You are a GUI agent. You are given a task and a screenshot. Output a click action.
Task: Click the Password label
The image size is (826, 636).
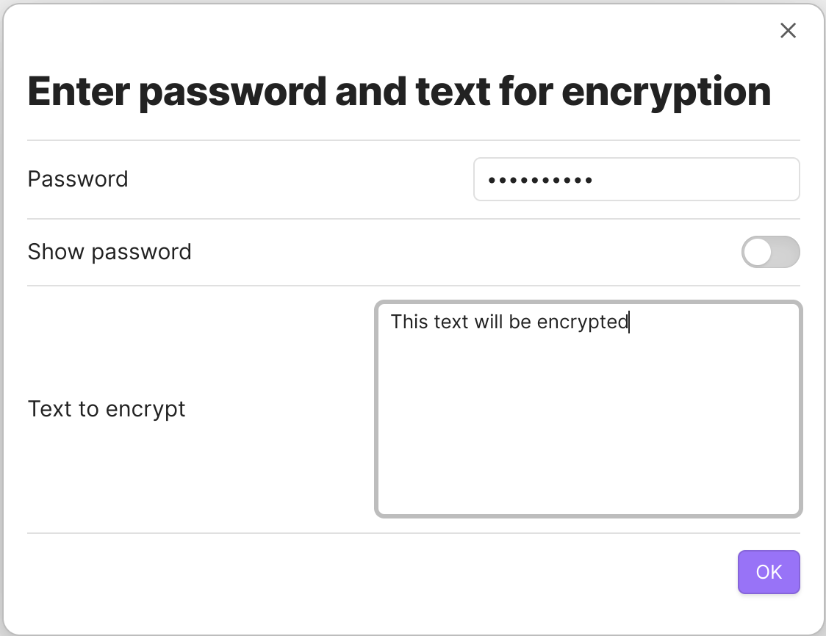tap(77, 179)
